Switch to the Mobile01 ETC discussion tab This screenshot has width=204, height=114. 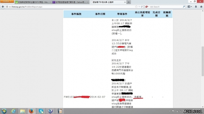(33, 2)
